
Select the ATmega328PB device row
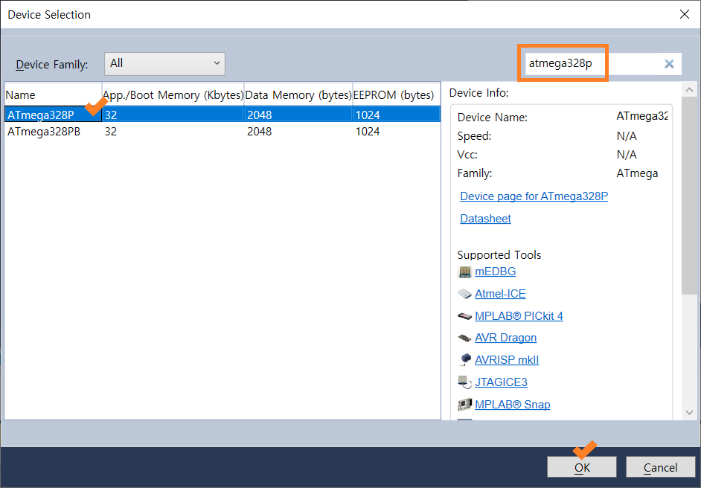(223, 132)
